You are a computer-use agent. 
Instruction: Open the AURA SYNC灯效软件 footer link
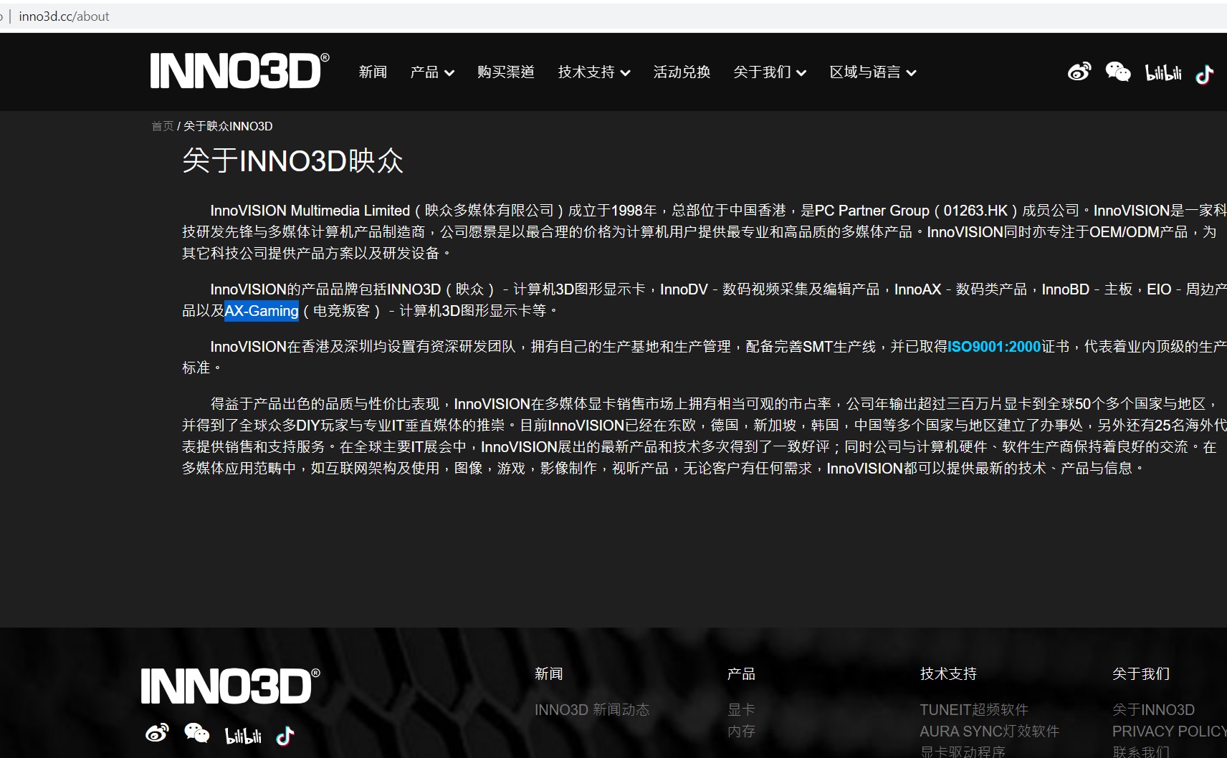click(x=990, y=731)
